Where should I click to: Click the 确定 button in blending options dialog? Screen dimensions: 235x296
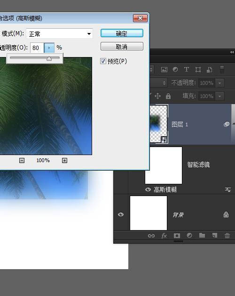(122, 33)
